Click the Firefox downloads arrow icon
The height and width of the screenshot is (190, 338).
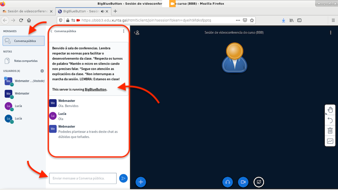click(283, 20)
